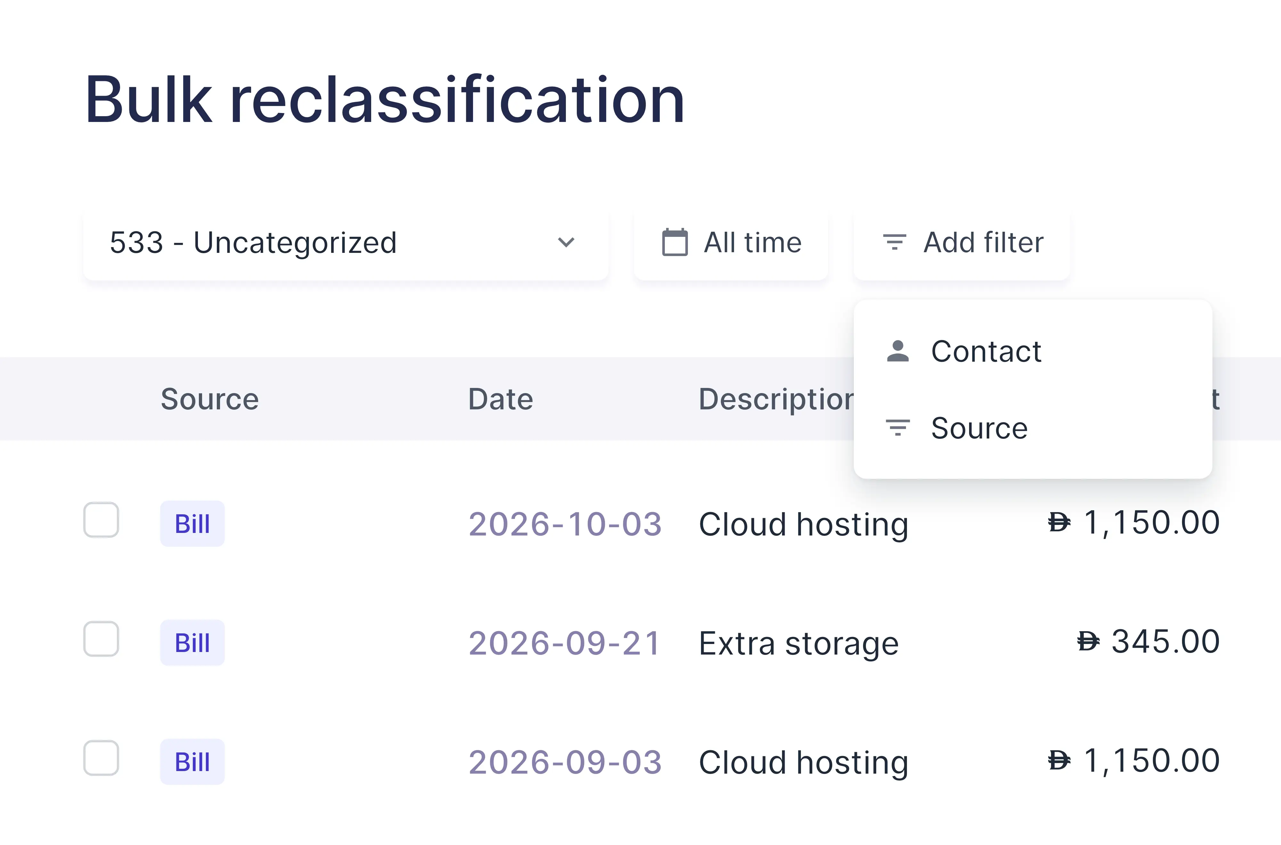Viewport: 1281px width, 845px height.
Task: Click the Bill badge dated 2026-09-03
Action: click(x=192, y=762)
